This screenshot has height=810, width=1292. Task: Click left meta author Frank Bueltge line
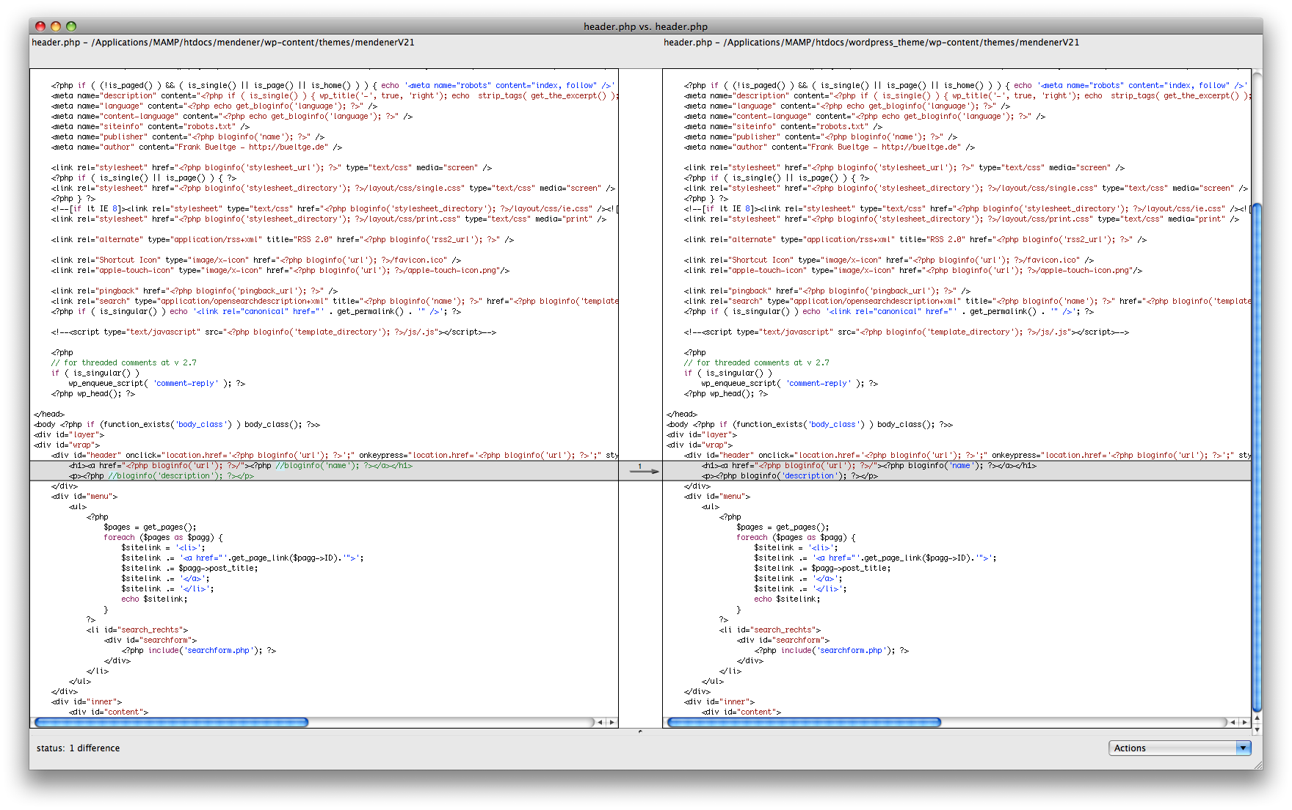197,147
